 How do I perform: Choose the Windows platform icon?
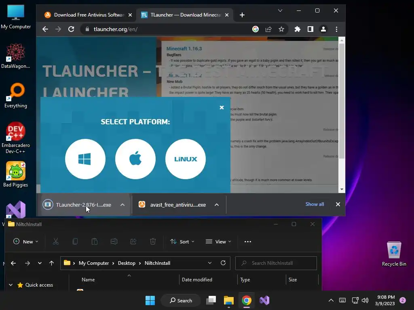point(85,159)
